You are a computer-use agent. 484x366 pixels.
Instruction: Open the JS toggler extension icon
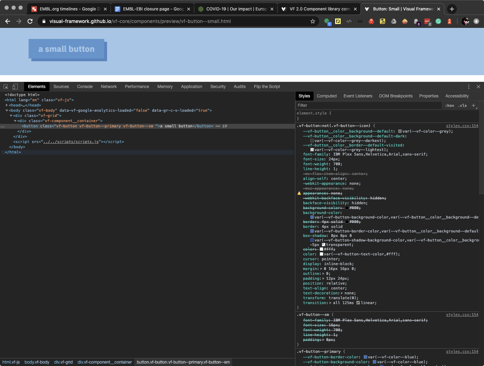tap(383, 21)
